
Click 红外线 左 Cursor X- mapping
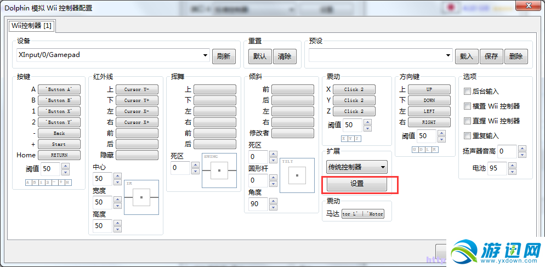pos(137,111)
